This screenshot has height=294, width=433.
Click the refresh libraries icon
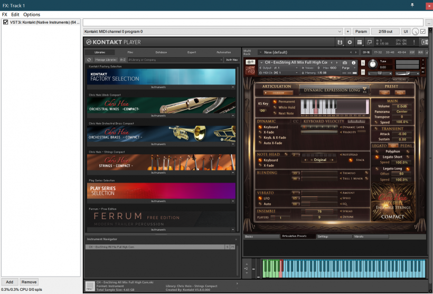pyautogui.click(x=89, y=60)
